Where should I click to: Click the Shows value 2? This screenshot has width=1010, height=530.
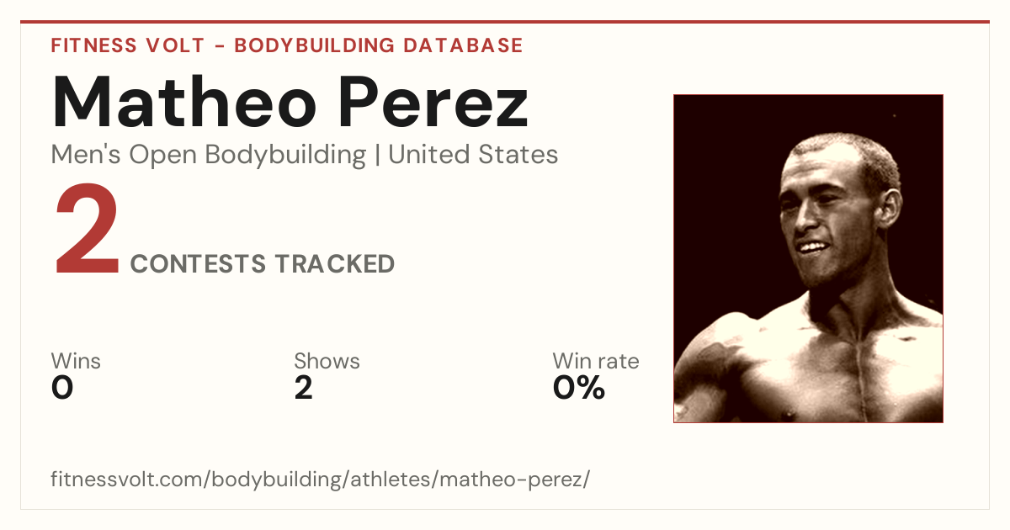304,388
